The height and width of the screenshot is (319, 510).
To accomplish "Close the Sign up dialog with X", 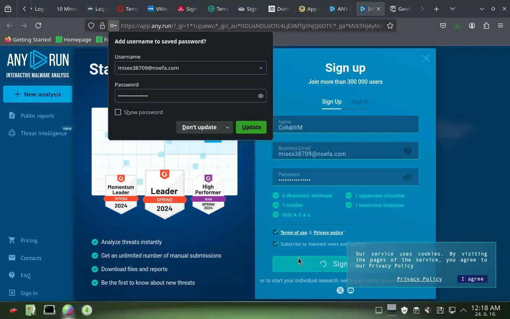I will tap(426, 58).
